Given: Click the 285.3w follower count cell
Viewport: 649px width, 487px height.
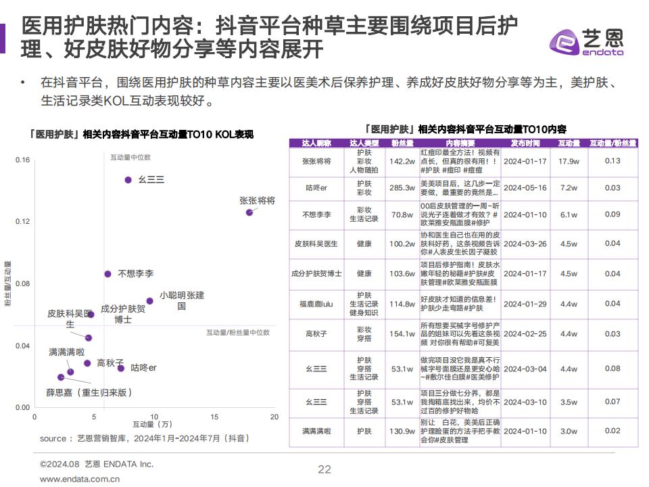Looking at the screenshot, I should 402,188.
